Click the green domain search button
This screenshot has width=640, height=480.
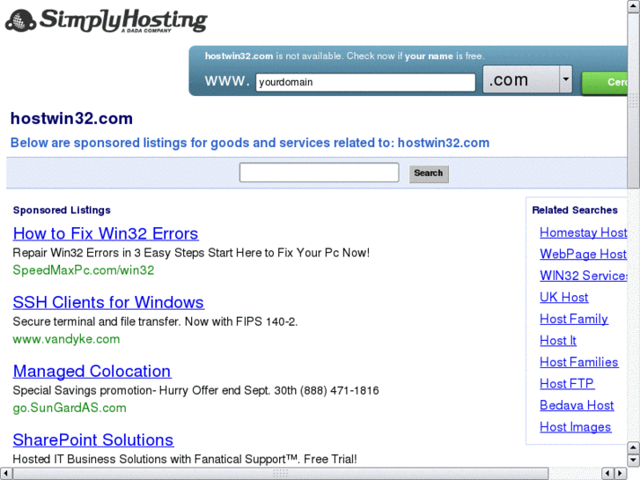pyautogui.click(x=605, y=83)
